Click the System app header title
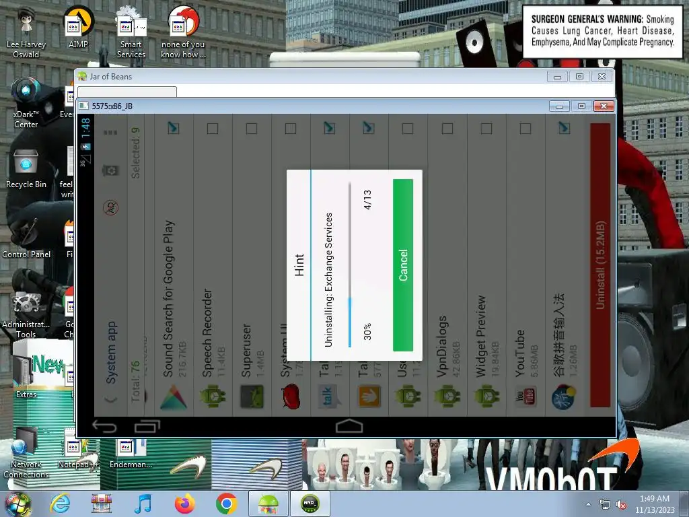689x517 pixels. tap(111, 352)
